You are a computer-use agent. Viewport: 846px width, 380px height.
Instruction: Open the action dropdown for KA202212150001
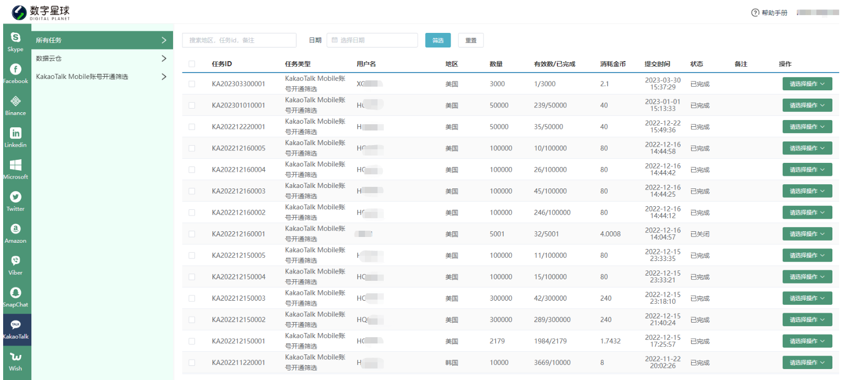pyautogui.click(x=807, y=341)
